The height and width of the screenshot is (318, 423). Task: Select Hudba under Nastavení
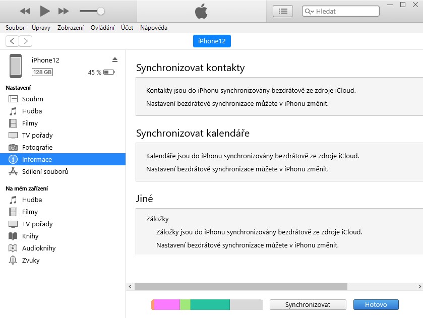pos(63,111)
